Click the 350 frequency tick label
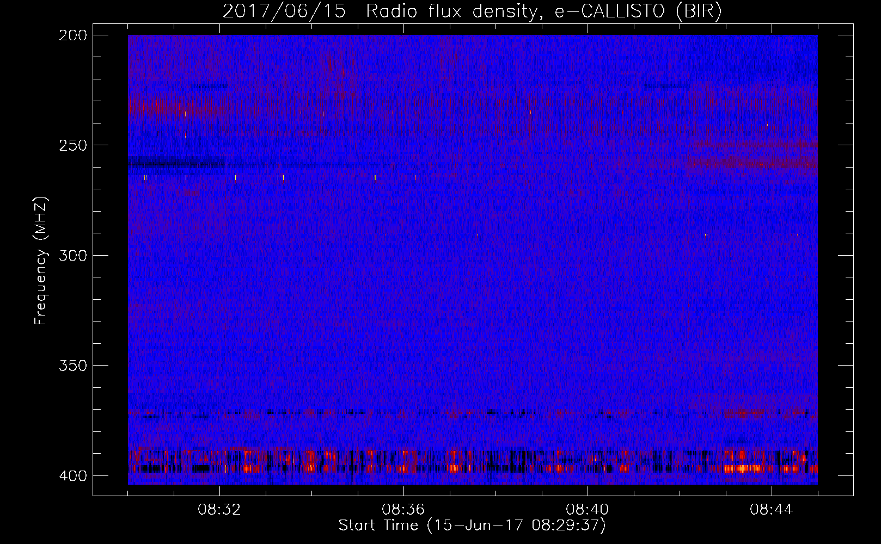 coord(72,366)
